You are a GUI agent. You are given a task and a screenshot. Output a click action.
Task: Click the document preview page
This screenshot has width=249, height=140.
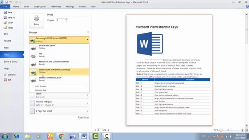(x=169, y=70)
